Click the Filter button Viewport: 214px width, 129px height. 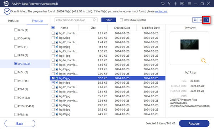tap(109, 20)
